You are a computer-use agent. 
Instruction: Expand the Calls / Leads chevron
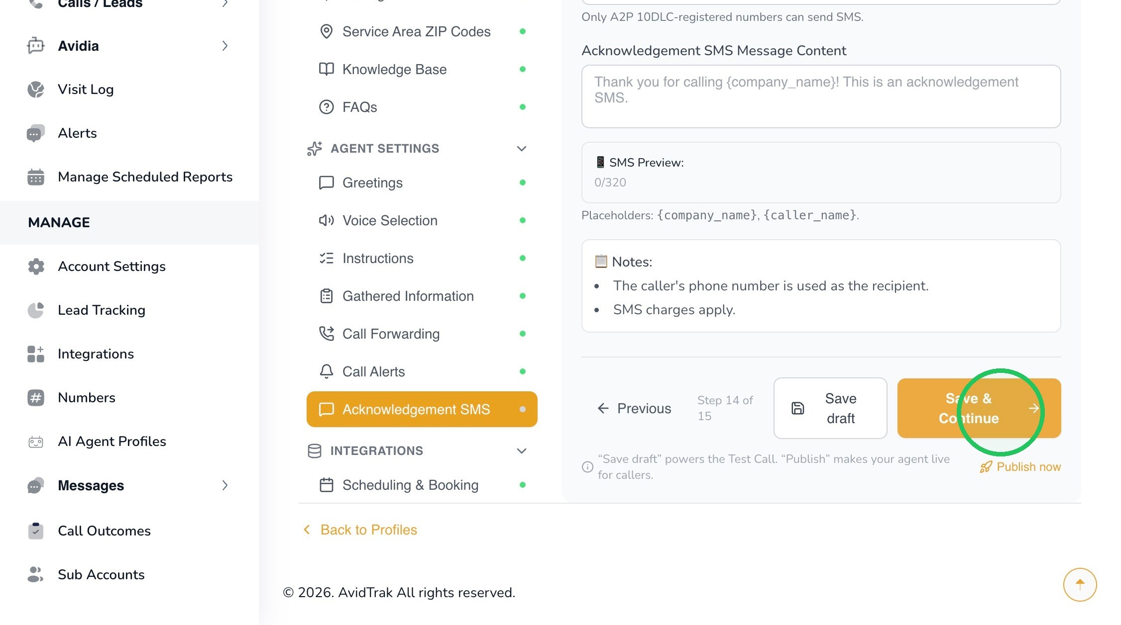[x=225, y=3]
